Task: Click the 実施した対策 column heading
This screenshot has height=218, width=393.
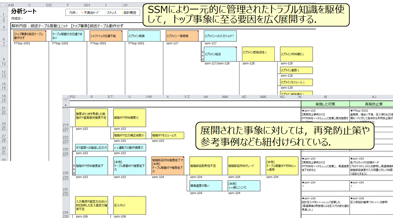Action: (x=325, y=104)
